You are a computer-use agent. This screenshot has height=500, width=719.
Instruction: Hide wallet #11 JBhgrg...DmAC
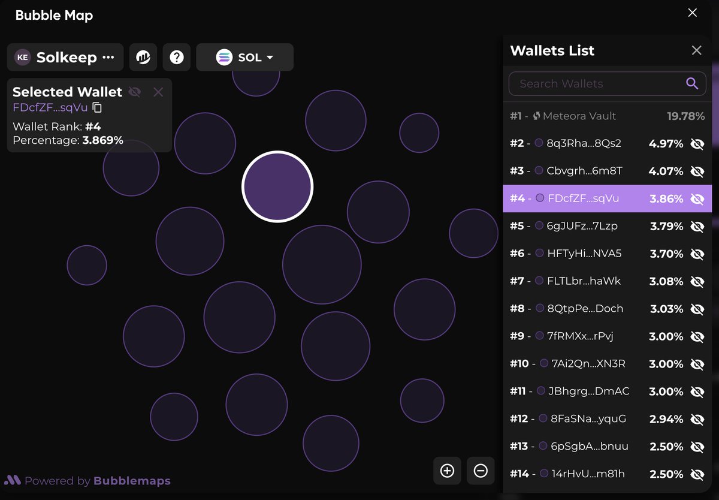click(697, 391)
